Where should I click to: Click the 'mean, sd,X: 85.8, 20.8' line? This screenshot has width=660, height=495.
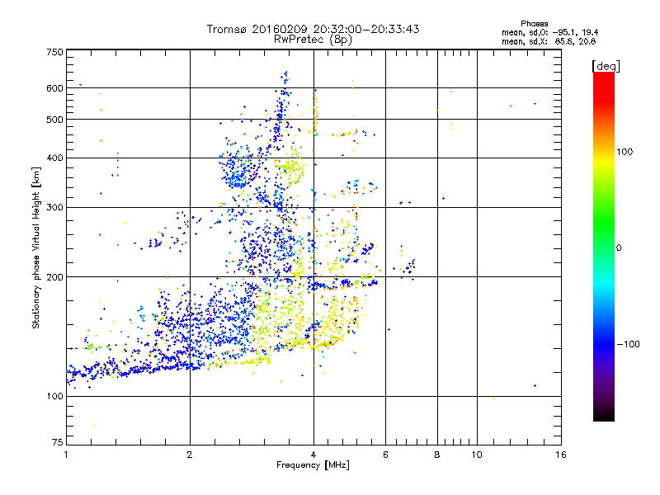pos(549,41)
